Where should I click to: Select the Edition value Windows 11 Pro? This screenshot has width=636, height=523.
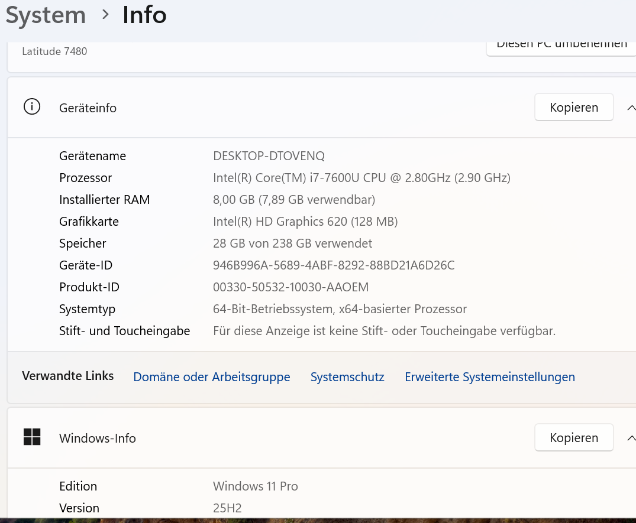click(x=255, y=486)
